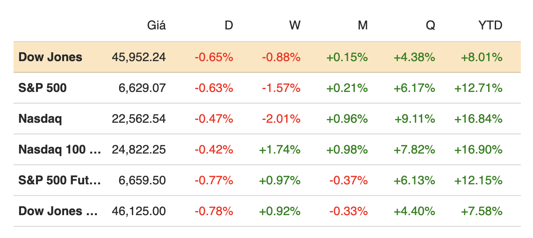The width and height of the screenshot is (533, 238).
Task: Click the D daily change header
Action: pos(229,25)
